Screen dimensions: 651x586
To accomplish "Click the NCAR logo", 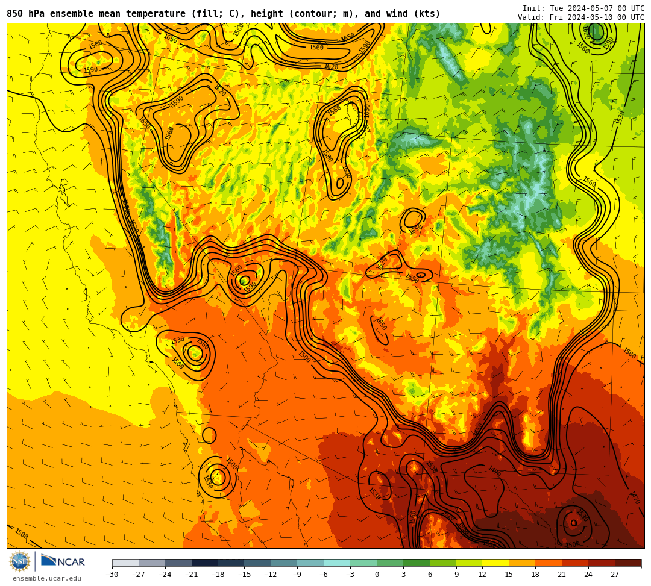I will 63,561.
